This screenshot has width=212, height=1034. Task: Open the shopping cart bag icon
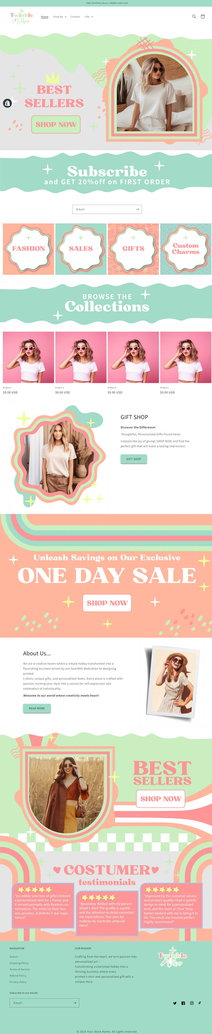click(202, 16)
